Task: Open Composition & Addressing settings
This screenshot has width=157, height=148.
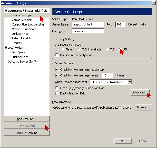Action: tap(28, 24)
